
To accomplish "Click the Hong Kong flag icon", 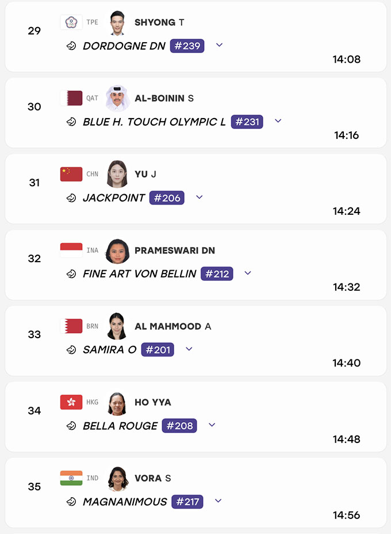I will pos(71,402).
